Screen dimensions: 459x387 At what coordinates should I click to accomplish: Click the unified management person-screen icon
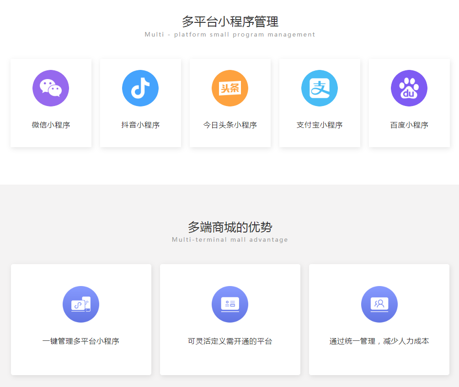(x=379, y=304)
